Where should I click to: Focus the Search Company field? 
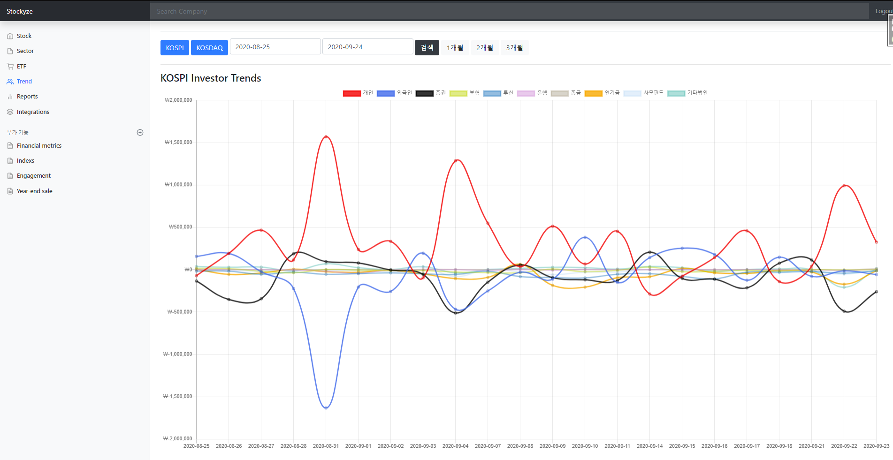coord(509,11)
